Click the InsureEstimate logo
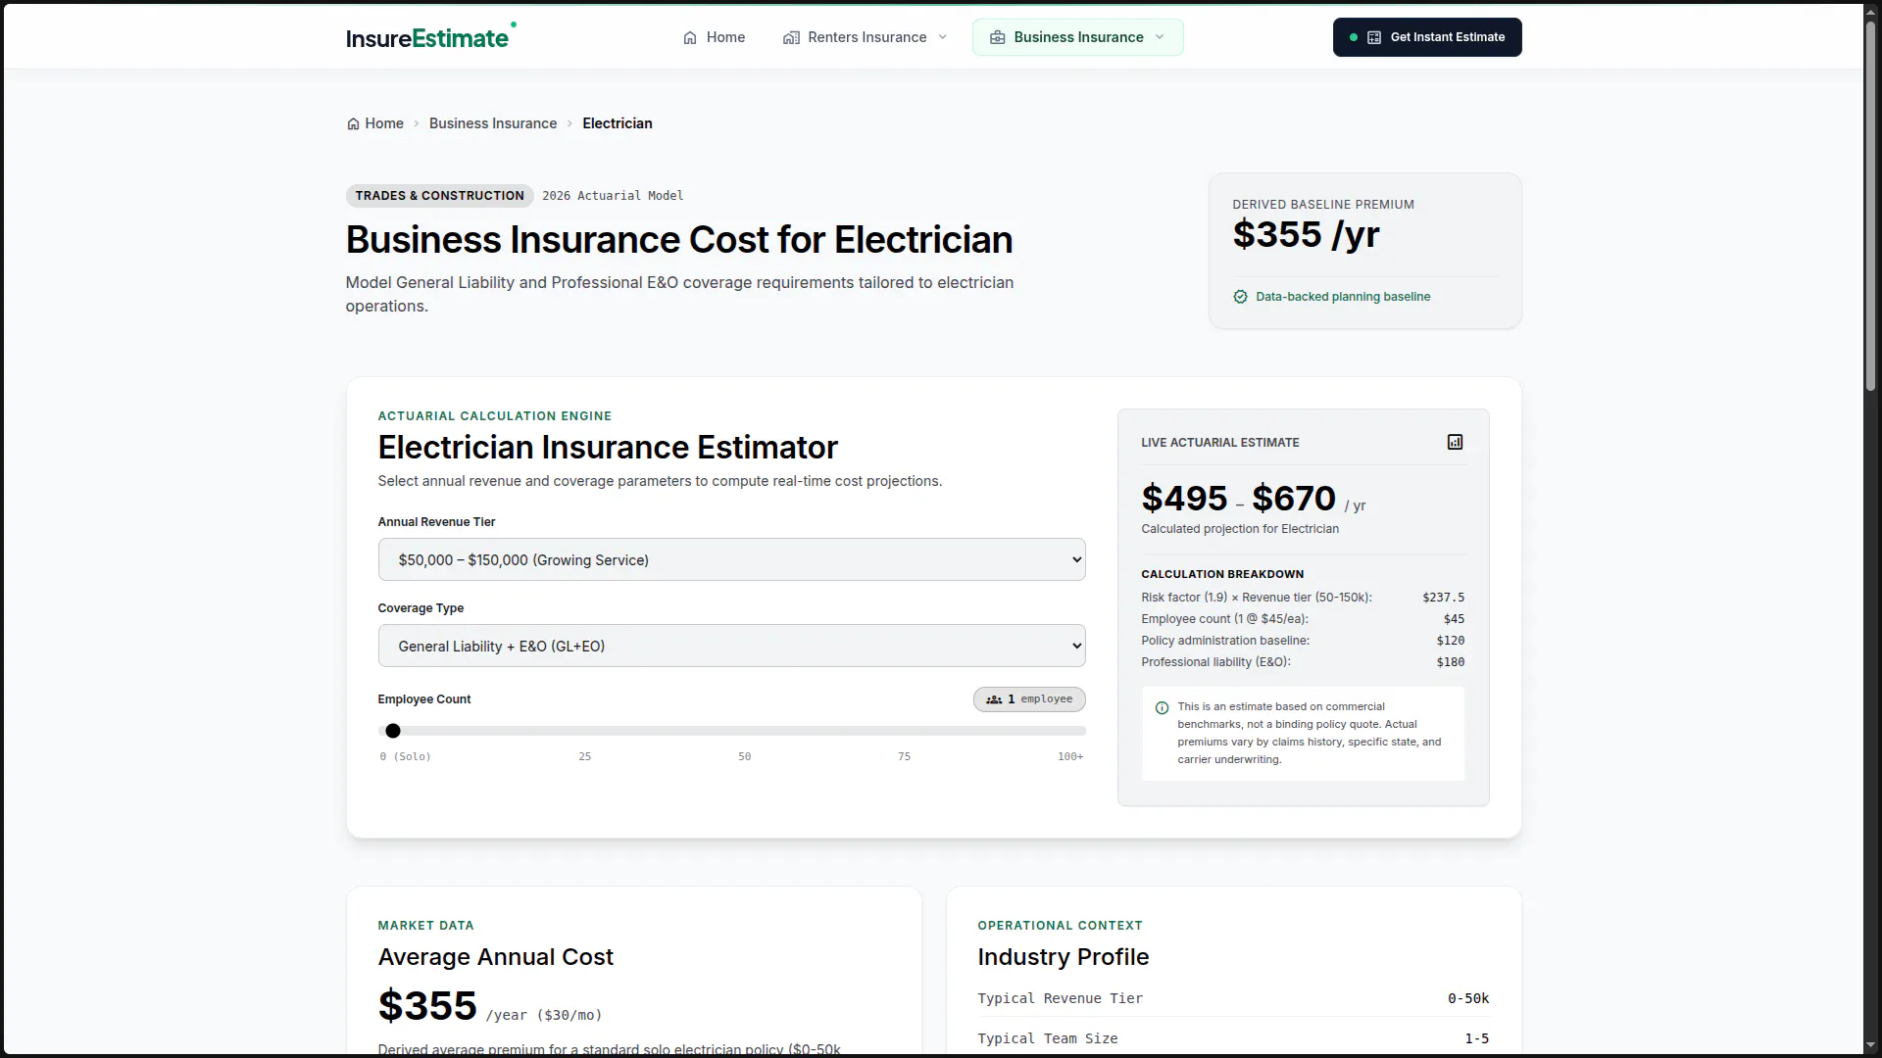 (x=430, y=37)
